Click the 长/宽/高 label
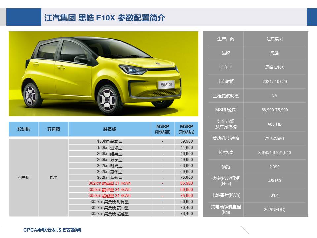The width and height of the screenshot is (317, 238). click(x=226, y=152)
